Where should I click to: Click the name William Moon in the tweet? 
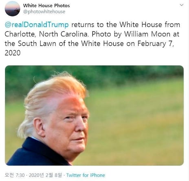pyautogui.click(x=147, y=34)
